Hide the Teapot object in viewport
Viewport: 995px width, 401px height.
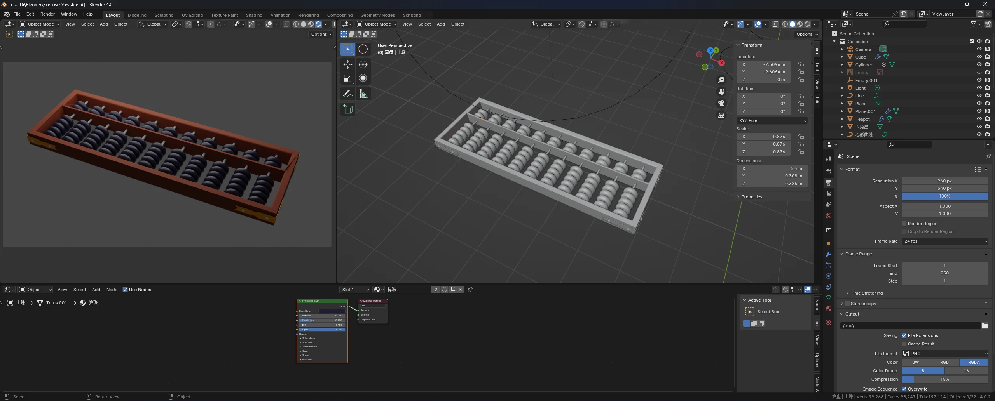click(x=979, y=119)
